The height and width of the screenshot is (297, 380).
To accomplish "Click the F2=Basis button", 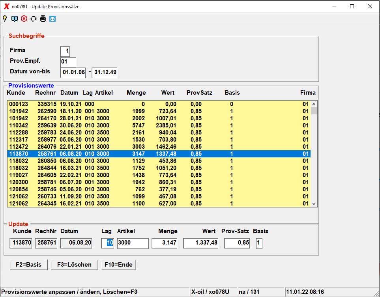I will [28, 265].
